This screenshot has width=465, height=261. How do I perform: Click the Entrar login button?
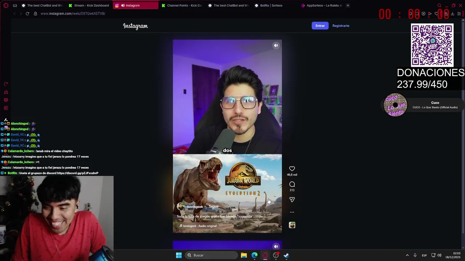320,26
